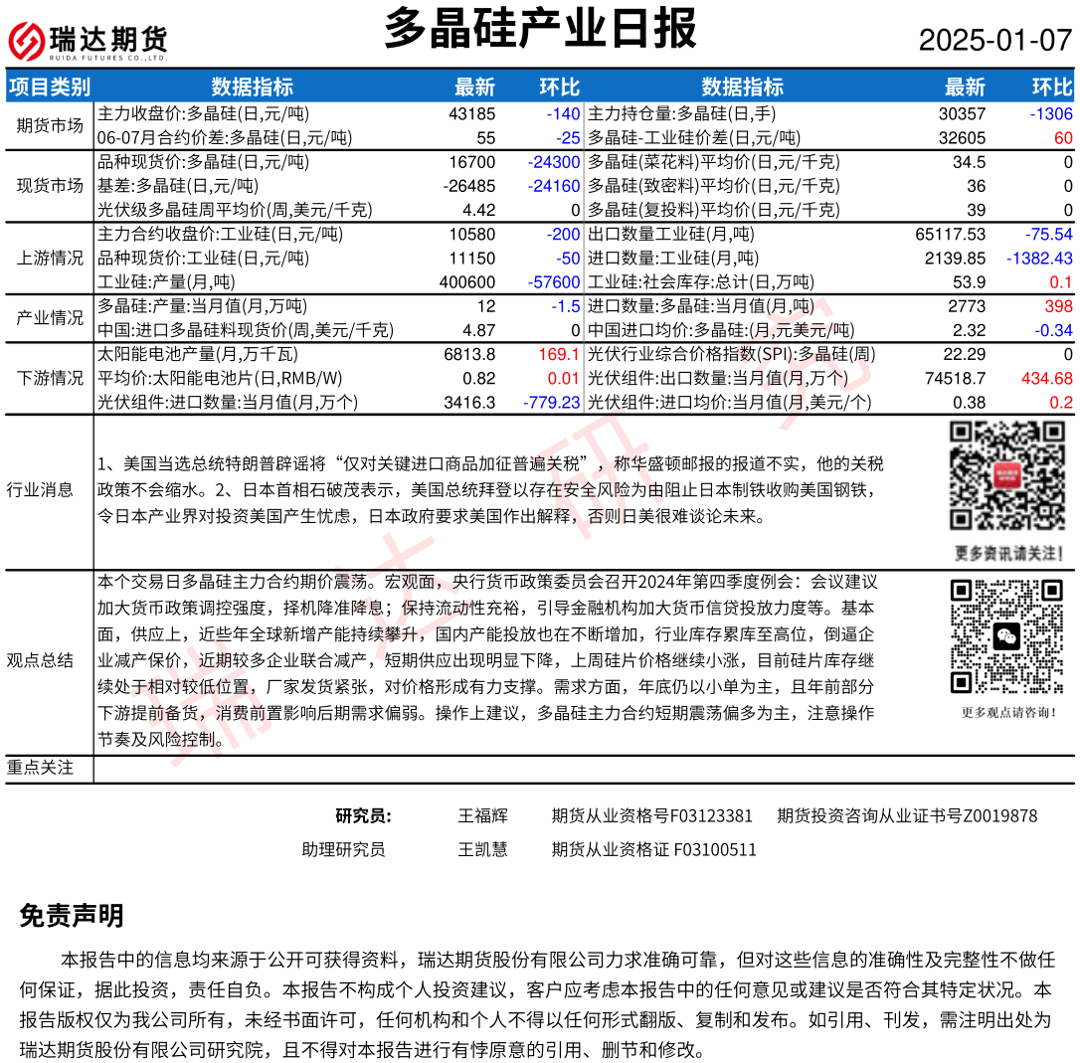This screenshot has height=1063, width=1080.
Task: Click the -57600 change value
Action: coord(554,282)
